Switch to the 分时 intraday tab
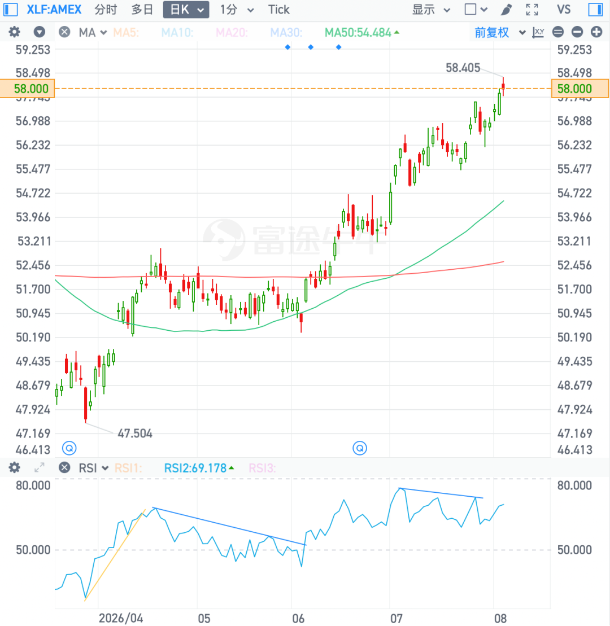Image resolution: width=610 pixels, height=626 pixels. point(106,10)
